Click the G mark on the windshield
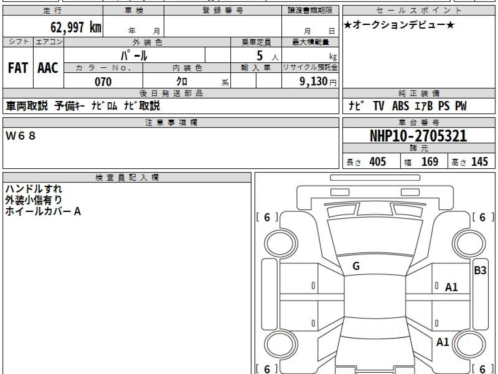Viewport: 498px width, 374px height. coord(356,267)
